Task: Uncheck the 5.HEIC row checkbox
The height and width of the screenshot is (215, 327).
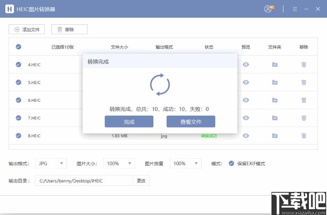Action: click(19, 82)
